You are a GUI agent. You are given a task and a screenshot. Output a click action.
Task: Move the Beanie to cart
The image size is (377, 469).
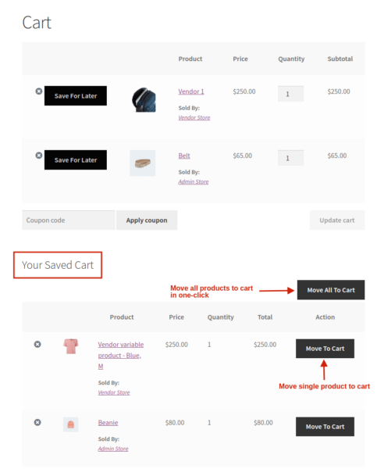click(x=325, y=427)
